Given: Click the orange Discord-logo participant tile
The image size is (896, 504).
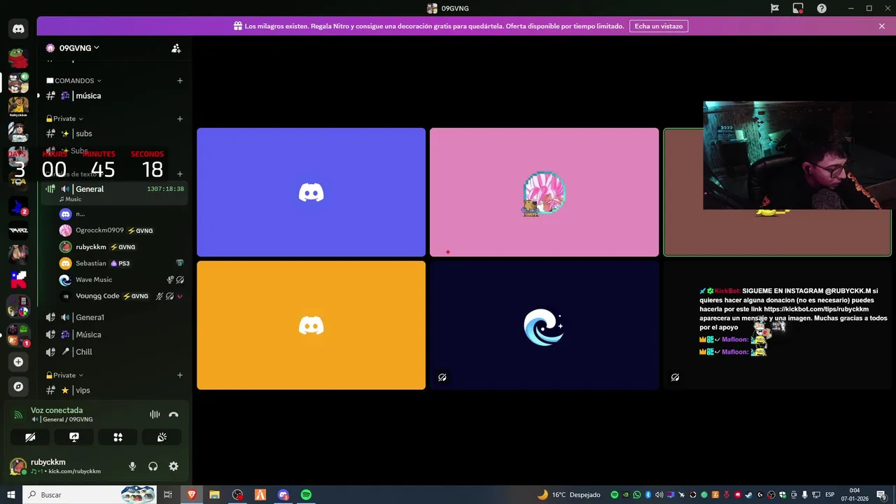Looking at the screenshot, I should pyautogui.click(x=311, y=325).
